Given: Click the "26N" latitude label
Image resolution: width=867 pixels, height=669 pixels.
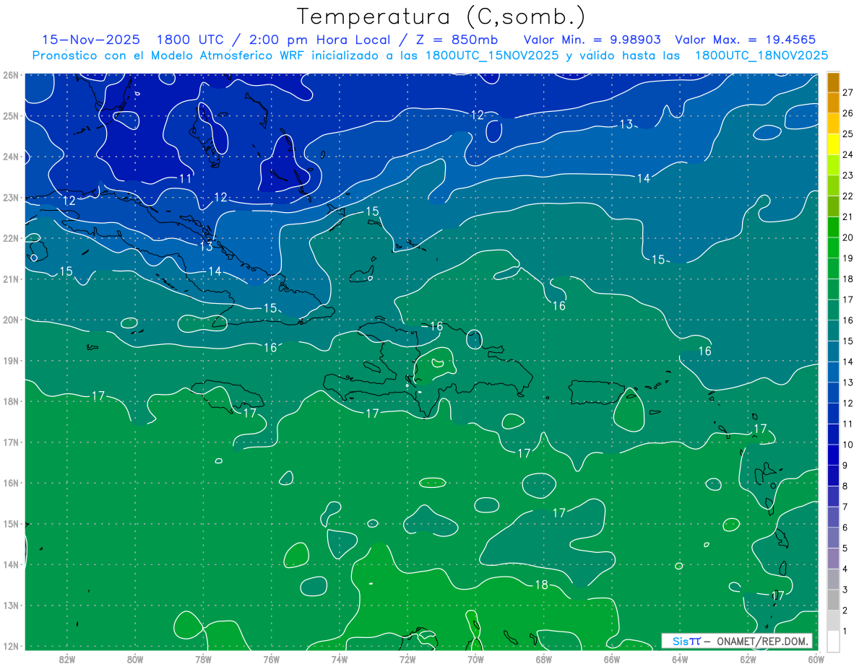Looking at the screenshot, I should 10,75.
